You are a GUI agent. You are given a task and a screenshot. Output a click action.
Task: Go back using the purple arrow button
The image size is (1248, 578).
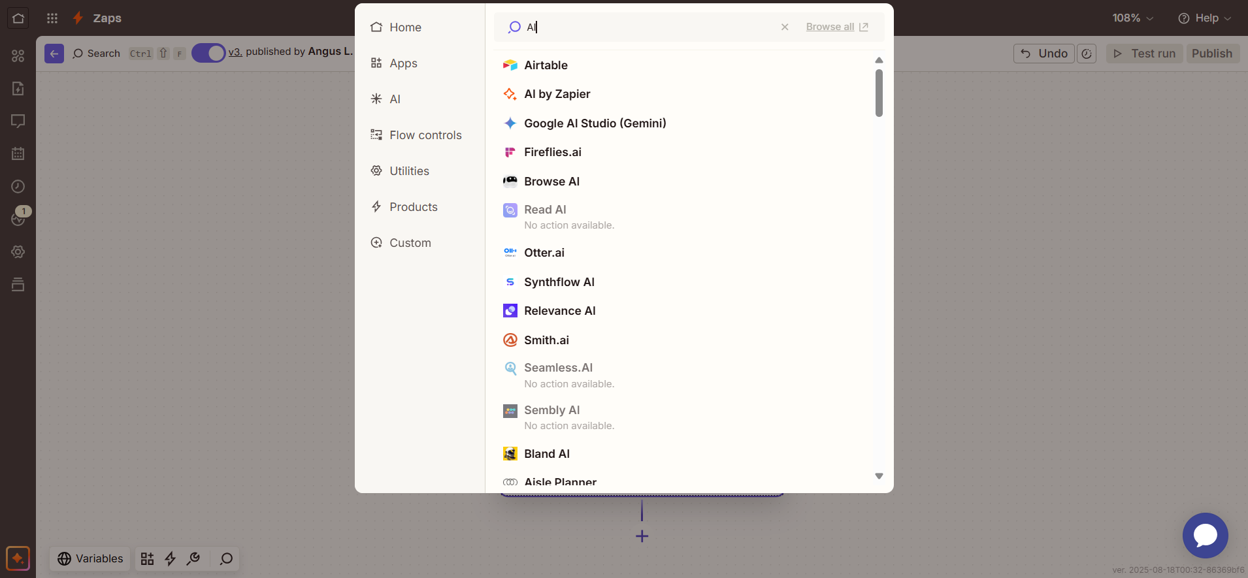click(54, 54)
